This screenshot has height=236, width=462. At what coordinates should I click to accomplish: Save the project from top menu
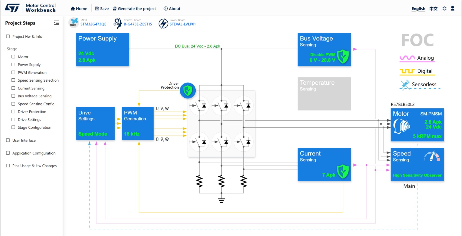pos(102,9)
